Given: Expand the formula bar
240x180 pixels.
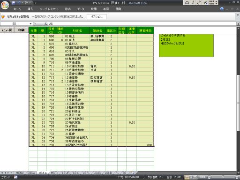Looking at the screenshot, I should (x=238, y=24).
